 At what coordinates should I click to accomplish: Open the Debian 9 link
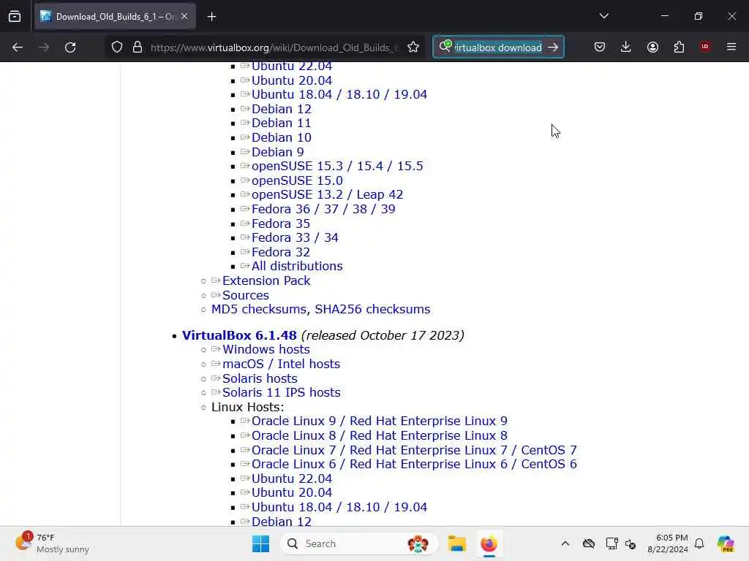tap(277, 152)
